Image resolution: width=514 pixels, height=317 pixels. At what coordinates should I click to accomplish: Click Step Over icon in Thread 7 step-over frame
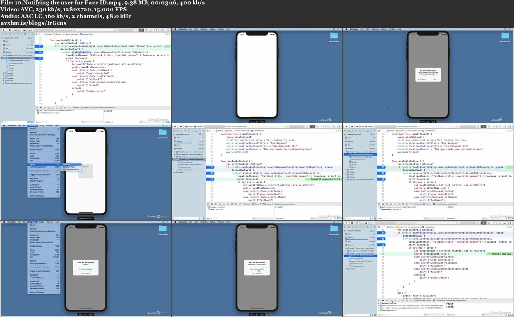coord(391,301)
